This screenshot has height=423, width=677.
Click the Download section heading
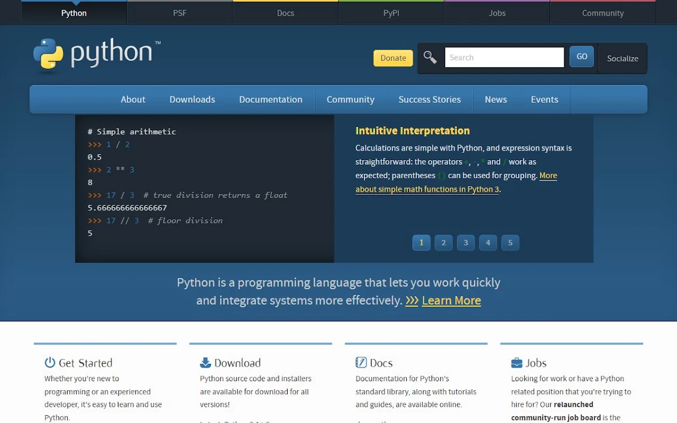(238, 363)
